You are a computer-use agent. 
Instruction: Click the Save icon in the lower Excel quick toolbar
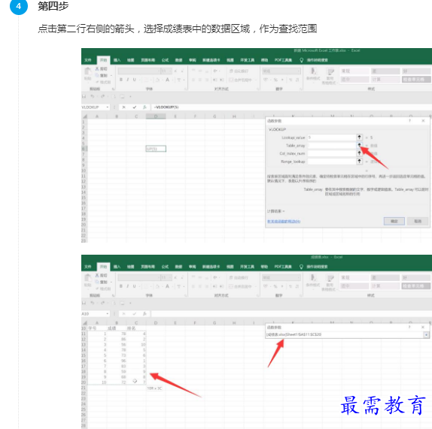(84, 303)
